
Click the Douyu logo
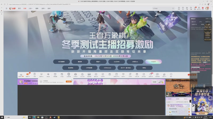(x=12, y=8)
